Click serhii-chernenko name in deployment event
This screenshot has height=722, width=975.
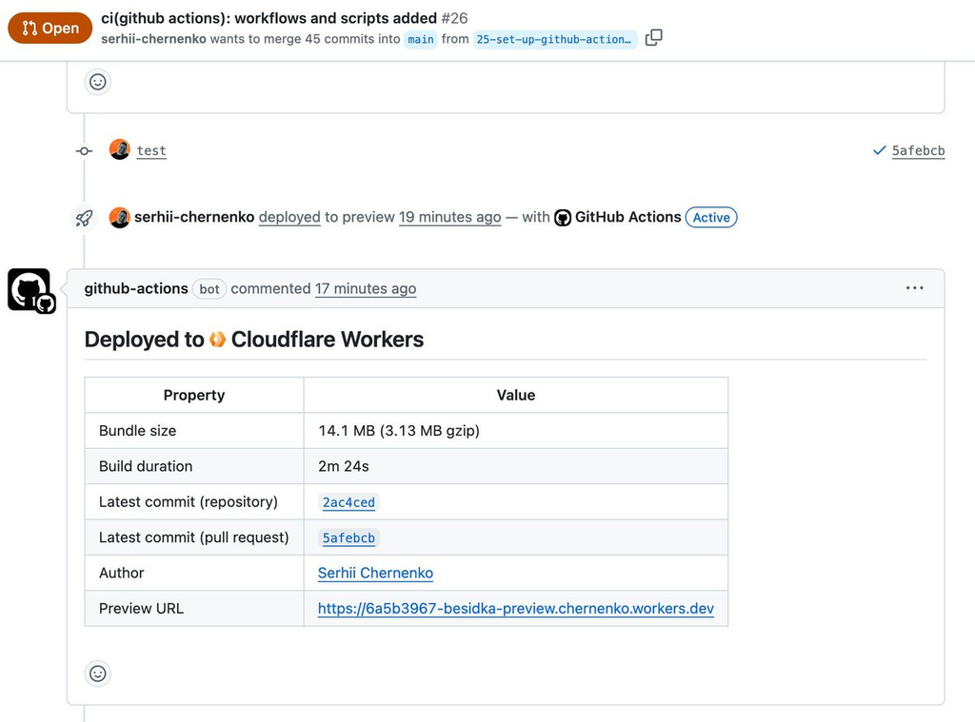click(x=194, y=218)
